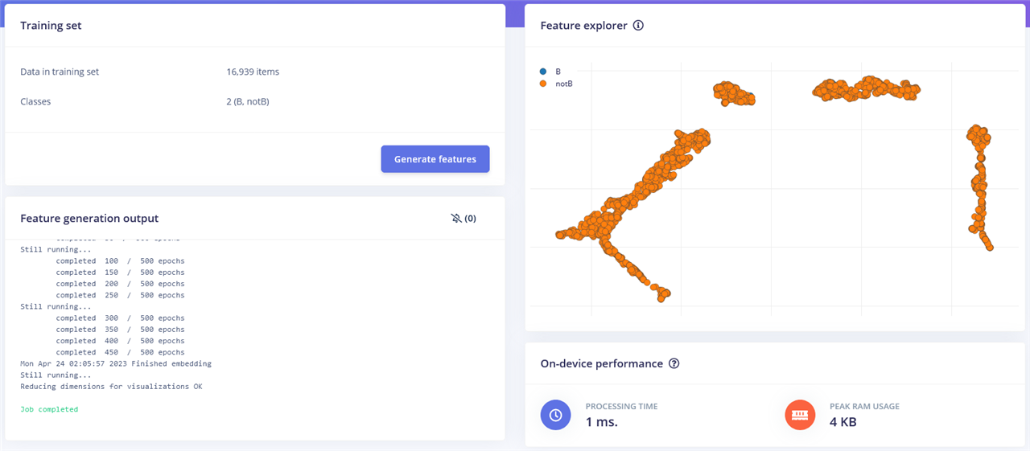This screenshot has height=451, width=1030.
Task: Click the 4 KB peak RAM value
Action: [x=843, y=421]
